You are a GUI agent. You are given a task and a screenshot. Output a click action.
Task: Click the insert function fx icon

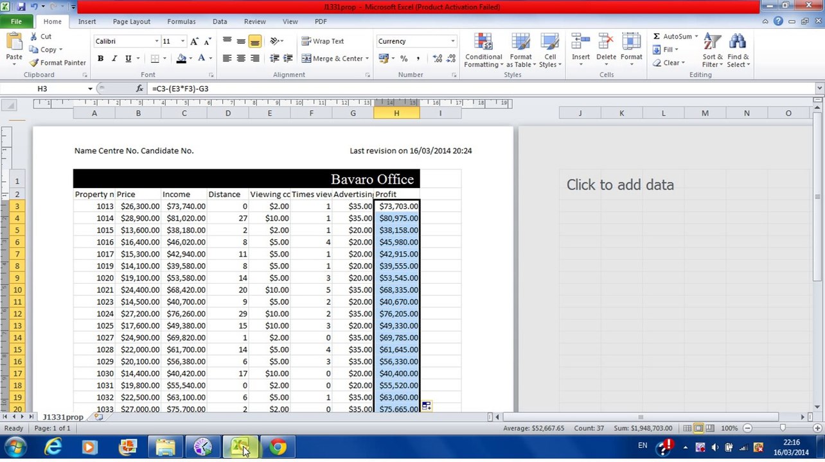pos(140,89)
